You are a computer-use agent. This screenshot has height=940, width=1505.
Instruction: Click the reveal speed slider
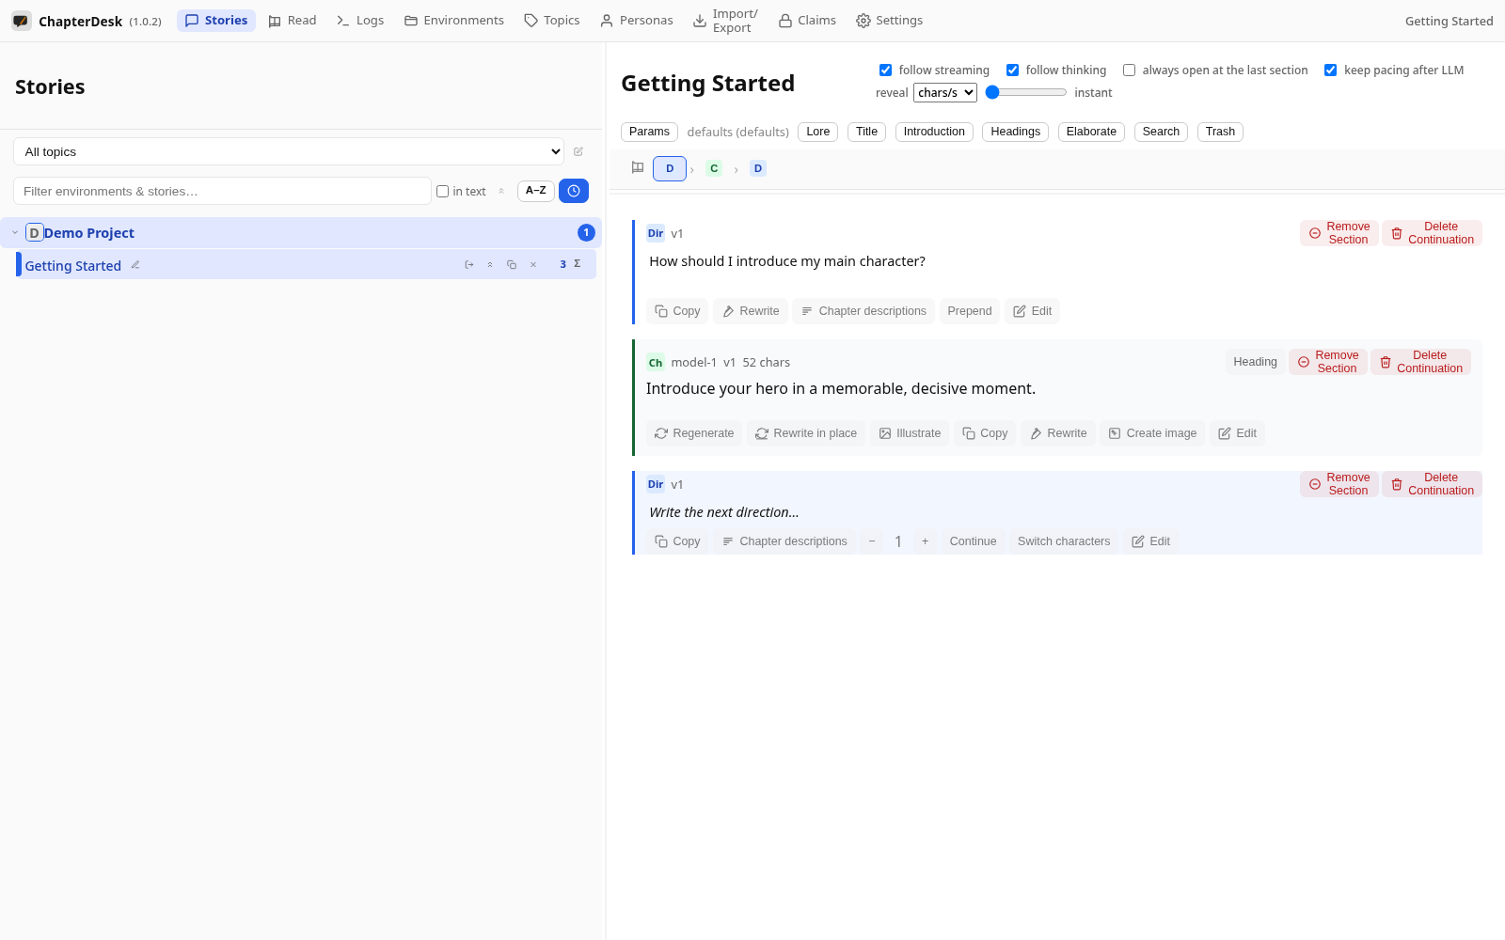point(1026,92)
